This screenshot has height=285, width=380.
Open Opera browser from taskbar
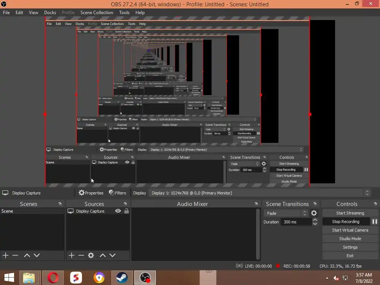pos(53,278)
